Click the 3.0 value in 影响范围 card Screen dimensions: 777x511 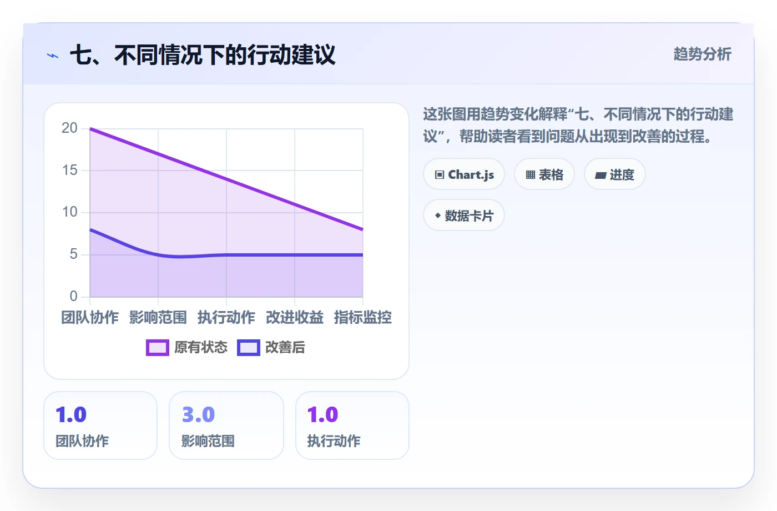pos(198,415)
